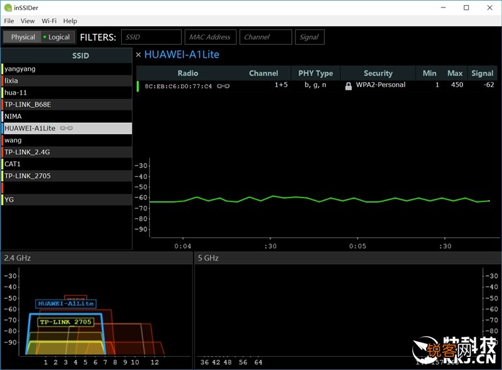The height and width of the screenshot is (370, 502).
Task: Click the channel value 1+5
Action: tap(281, 85)
